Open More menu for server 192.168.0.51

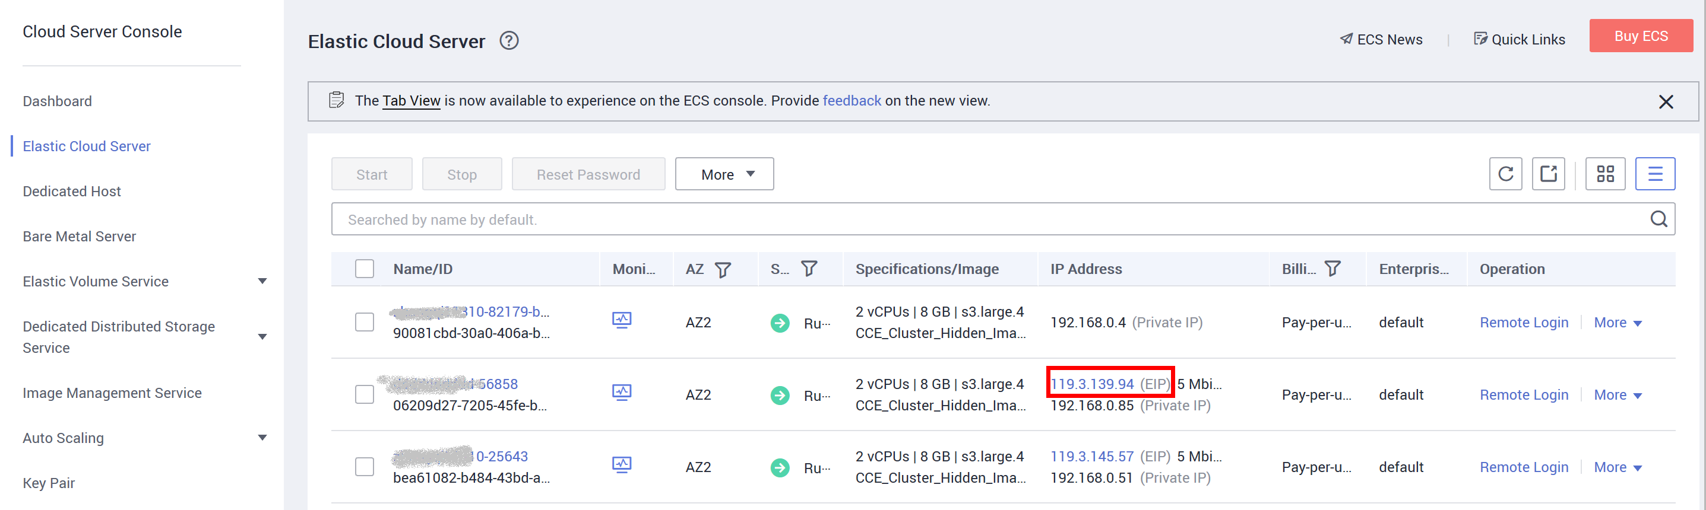(1618, 467)
